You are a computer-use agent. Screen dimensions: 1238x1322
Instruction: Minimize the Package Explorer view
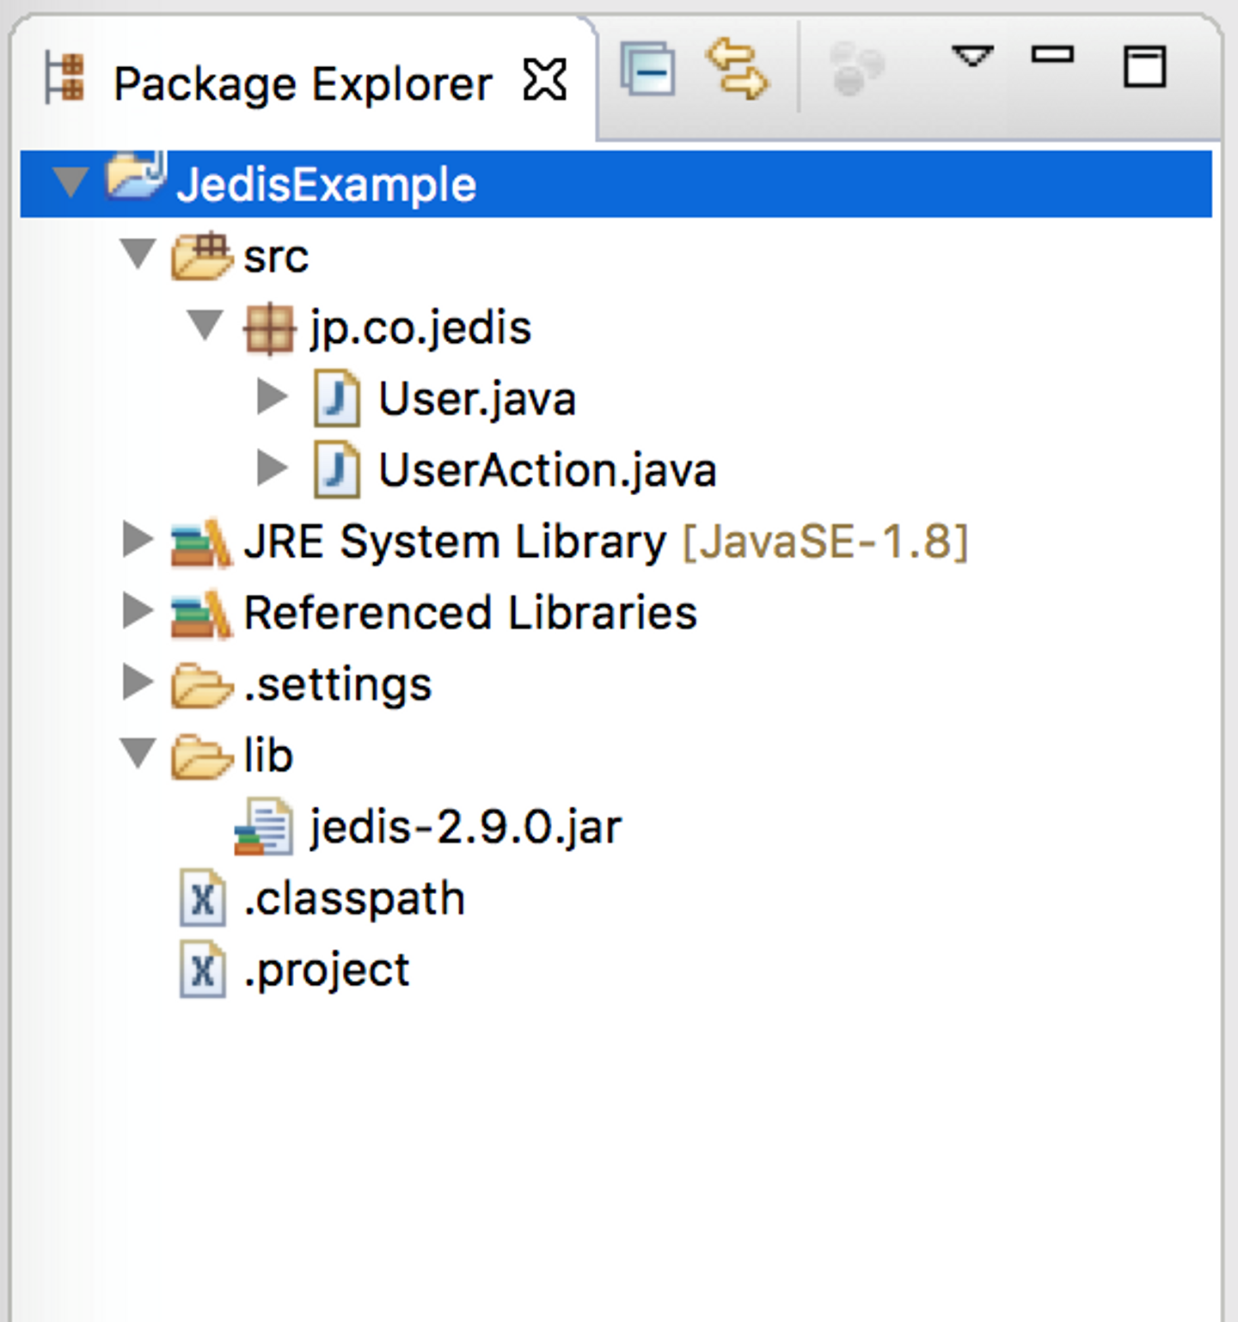(x=1052, y=55)
